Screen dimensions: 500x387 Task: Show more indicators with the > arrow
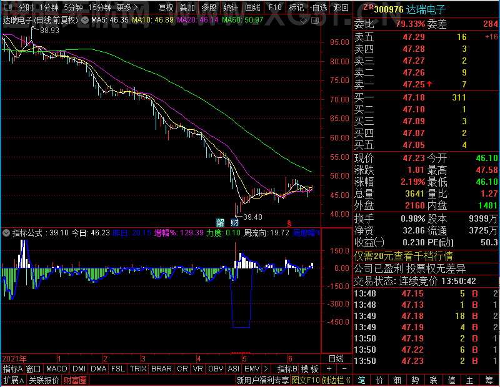pyautogui.click(x=266, y=369)
